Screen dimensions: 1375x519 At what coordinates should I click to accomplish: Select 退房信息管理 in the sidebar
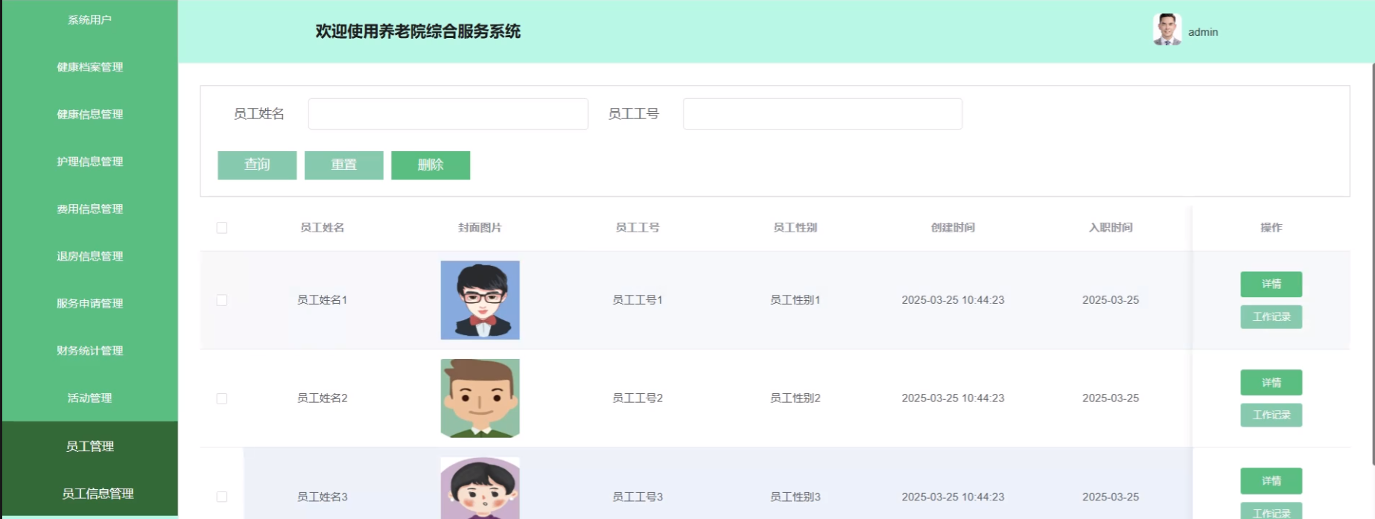coord(89,256)
